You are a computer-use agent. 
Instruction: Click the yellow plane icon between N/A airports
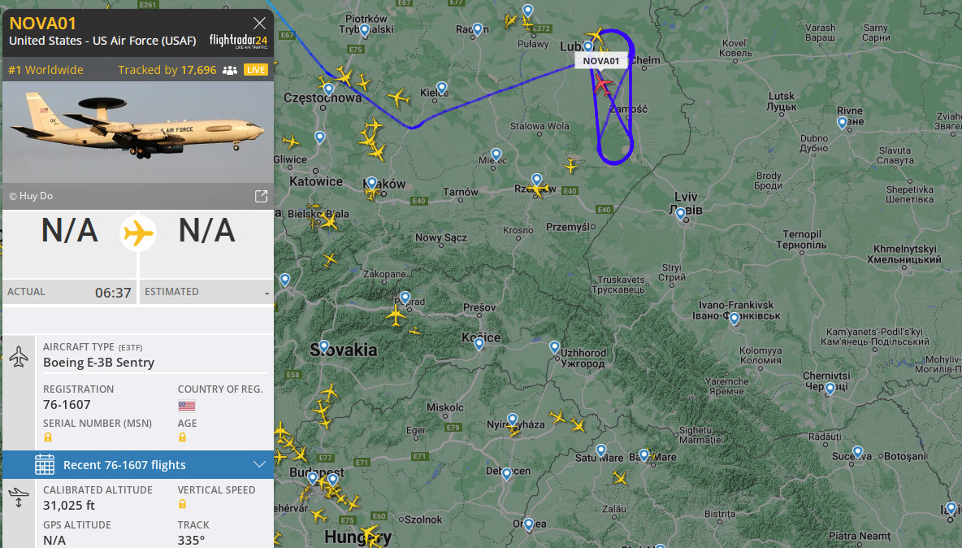[x=138, y=233]
